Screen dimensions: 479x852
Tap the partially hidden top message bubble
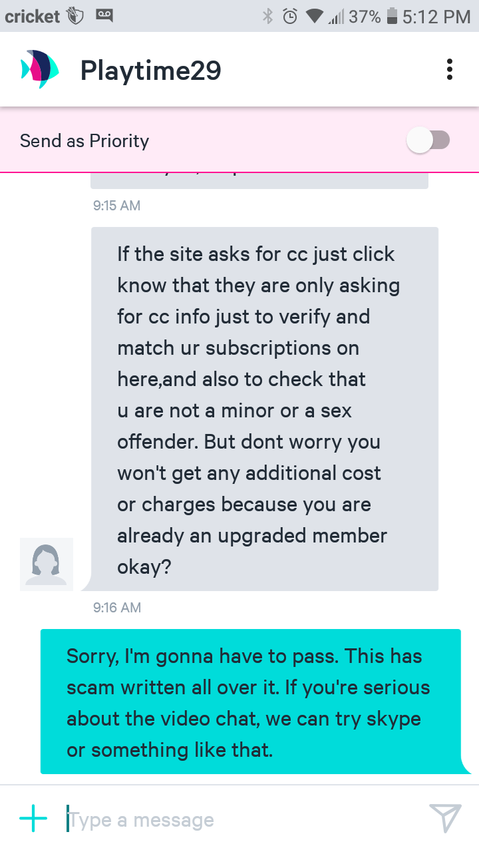[259, 180]
